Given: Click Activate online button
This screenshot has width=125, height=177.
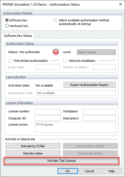Looking at the screenshot, I should click(33, 153).
